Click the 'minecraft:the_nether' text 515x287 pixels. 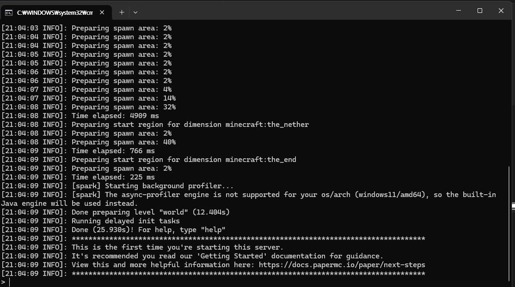click(267, 125)
